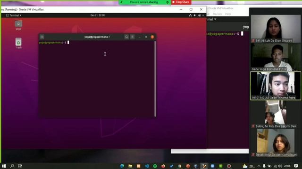
Task: Select Ni Putu Dea Laksmi Dewi video tile
Action: [x=276, y=114]
